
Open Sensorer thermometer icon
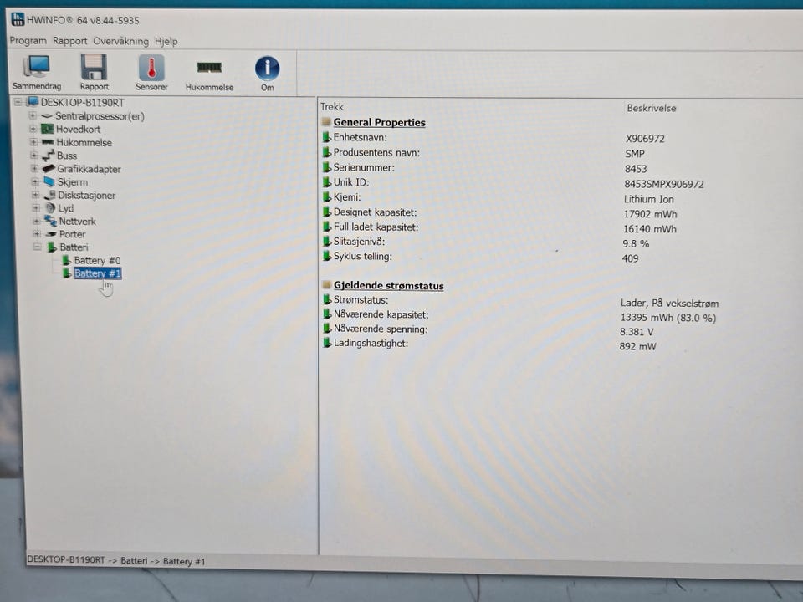[151, 68]
